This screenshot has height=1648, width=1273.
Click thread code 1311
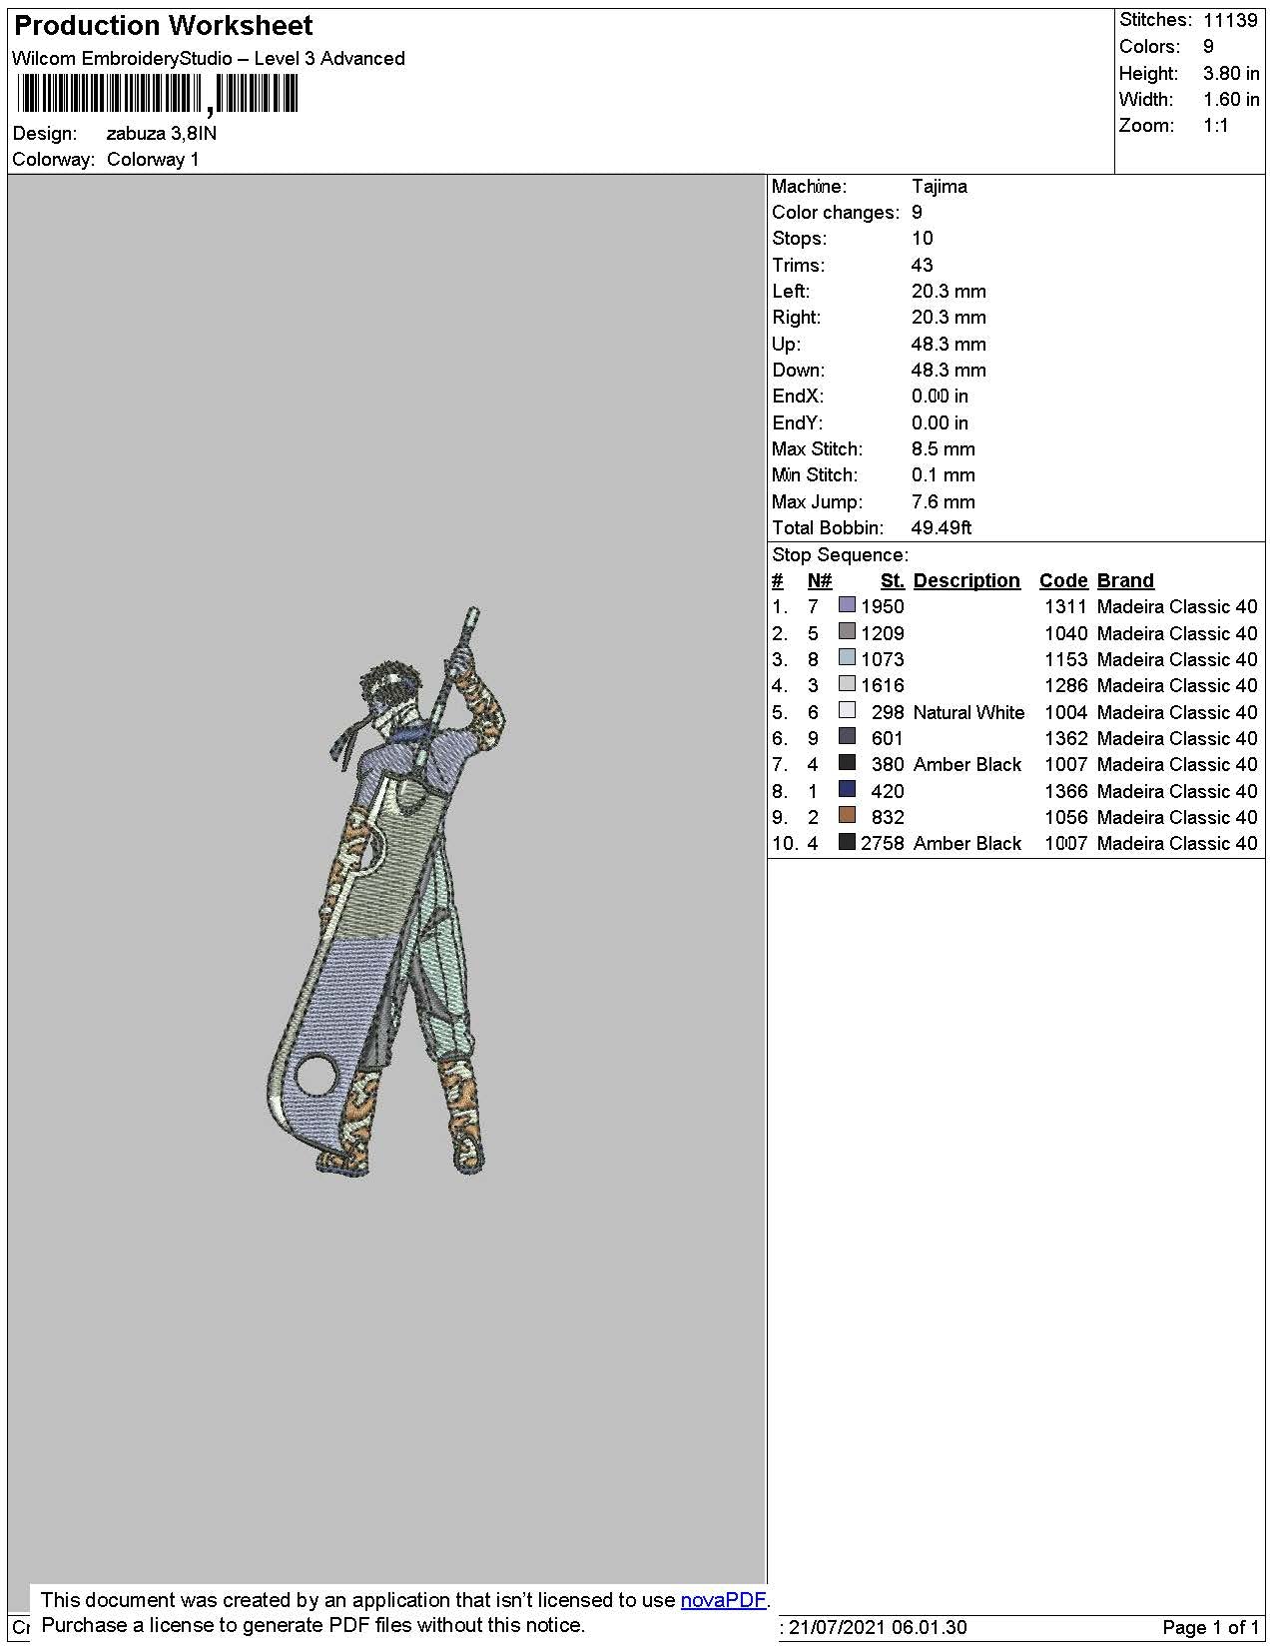(1066, 606)
